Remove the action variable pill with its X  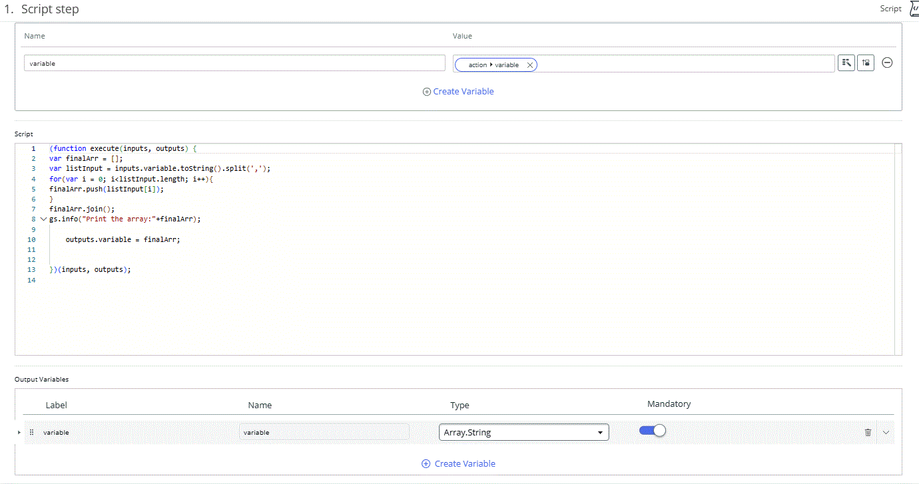pyautogui.click(x=530, y=65)
